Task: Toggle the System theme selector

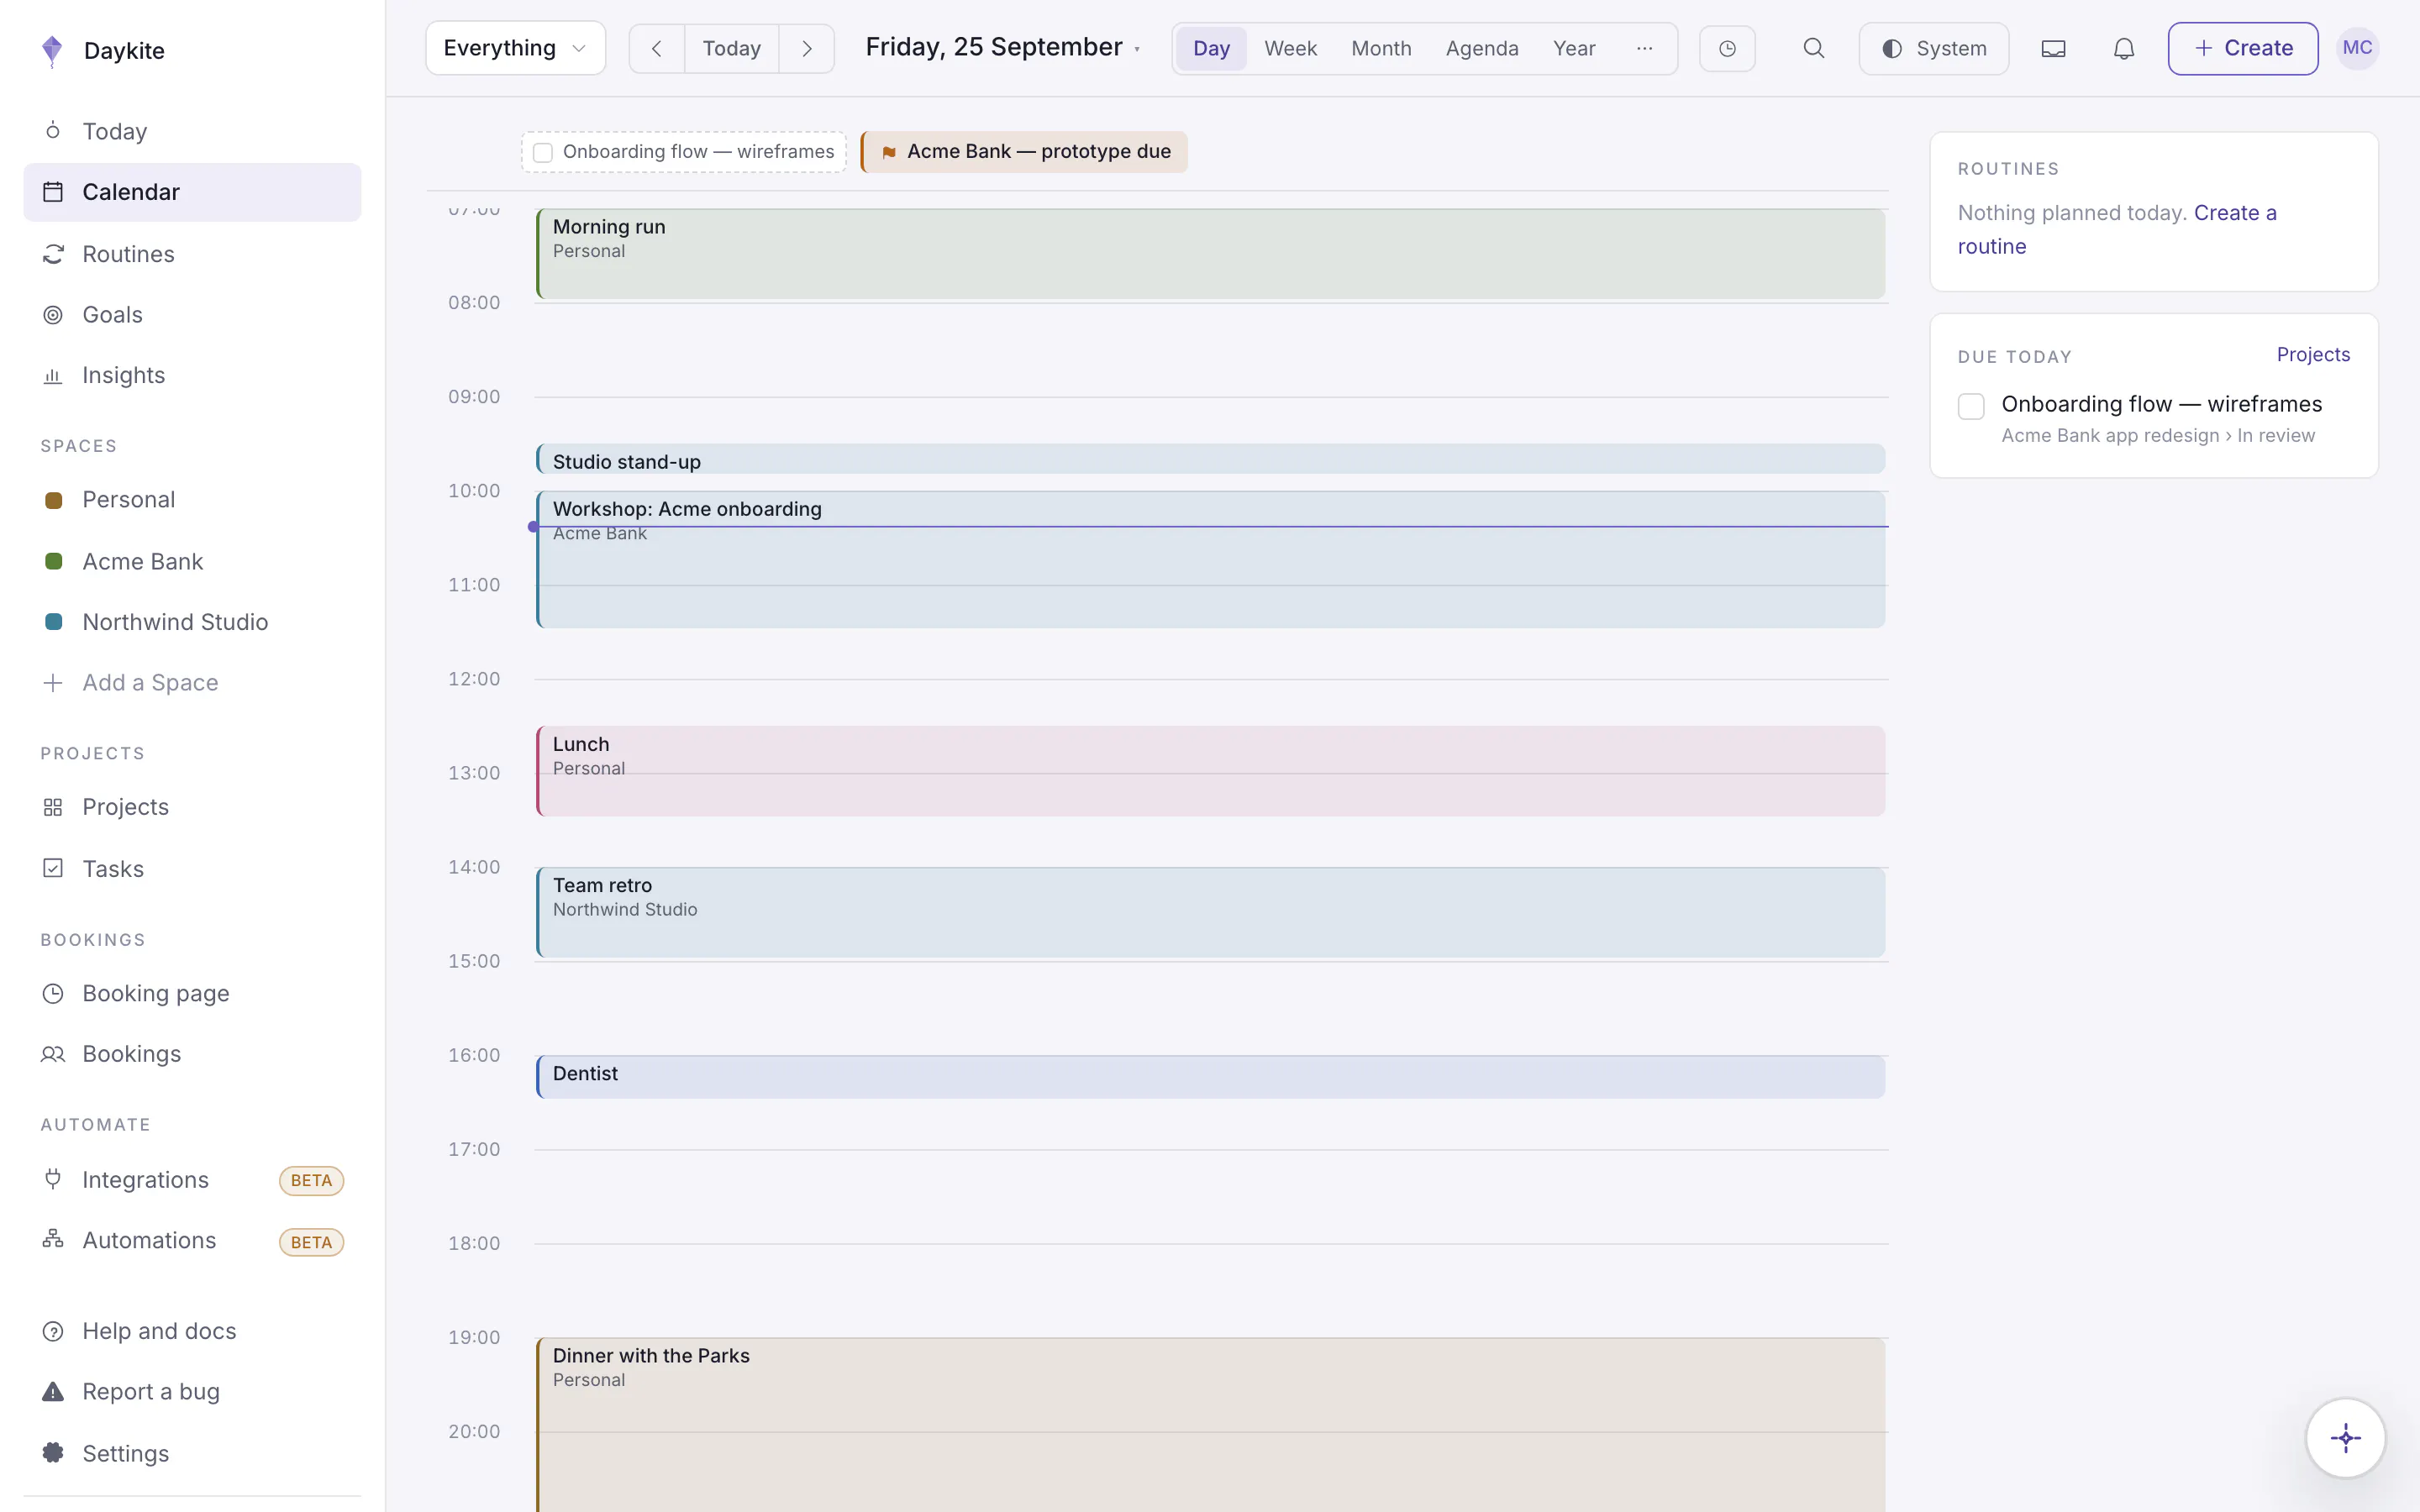Action: tap(1933, 48)
